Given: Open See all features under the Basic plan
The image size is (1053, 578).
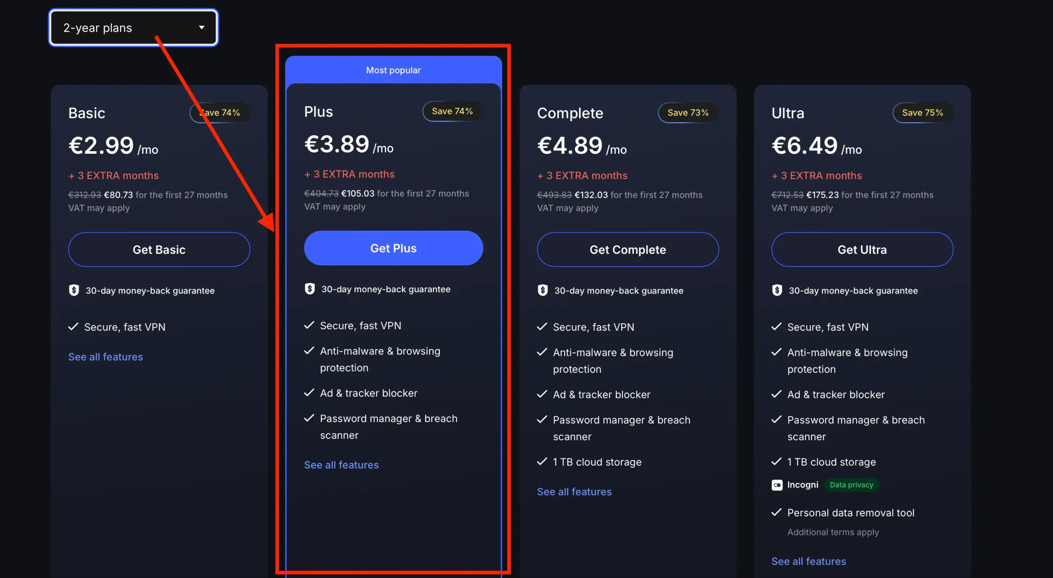Looking at the screenshot, I should [x=106, y=356].
